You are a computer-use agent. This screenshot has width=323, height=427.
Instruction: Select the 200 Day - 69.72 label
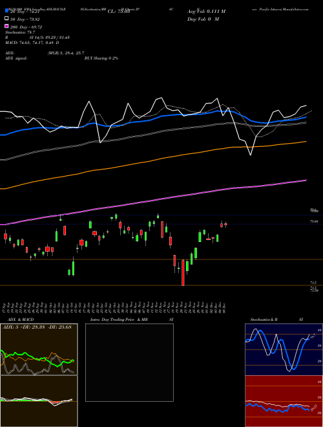[x=26, y=27]
